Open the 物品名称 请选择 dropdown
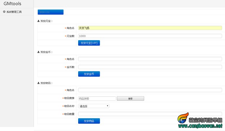 tap(94, 106)
